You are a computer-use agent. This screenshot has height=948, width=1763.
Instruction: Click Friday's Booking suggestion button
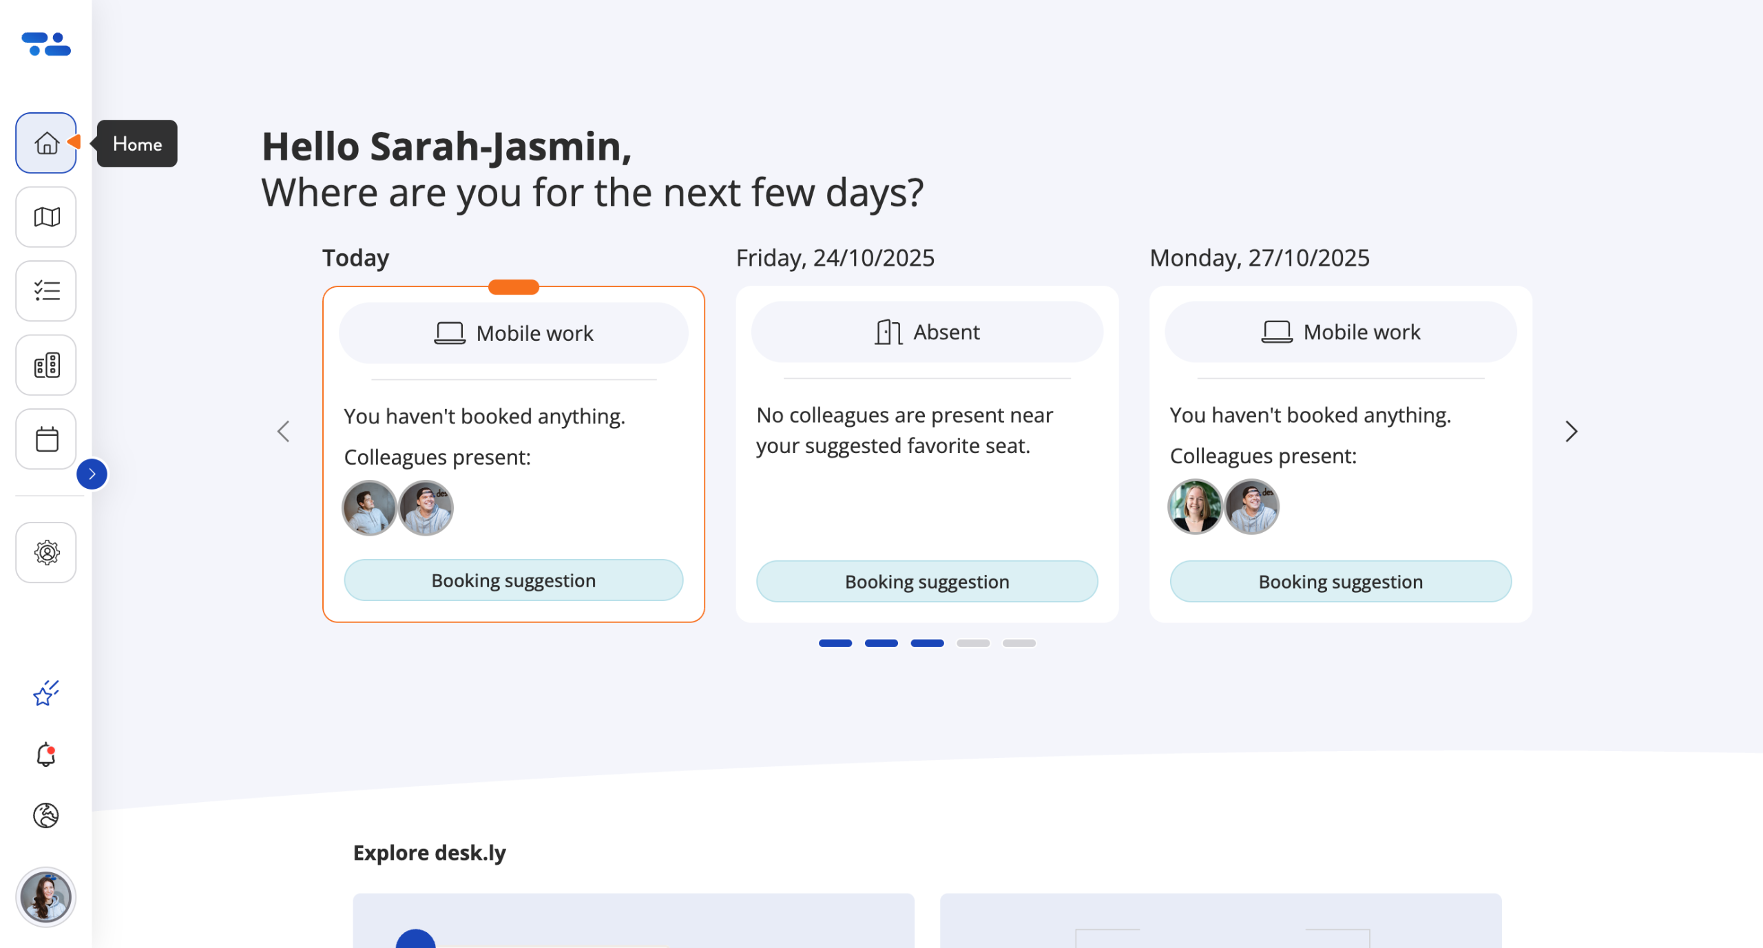click(x=927, y=582)
